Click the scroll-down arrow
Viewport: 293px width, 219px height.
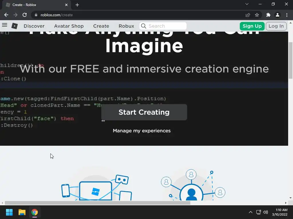pyautogui.click(x=291, y=198)
